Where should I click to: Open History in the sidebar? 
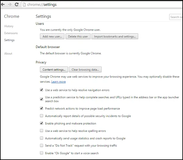(9, 26)
